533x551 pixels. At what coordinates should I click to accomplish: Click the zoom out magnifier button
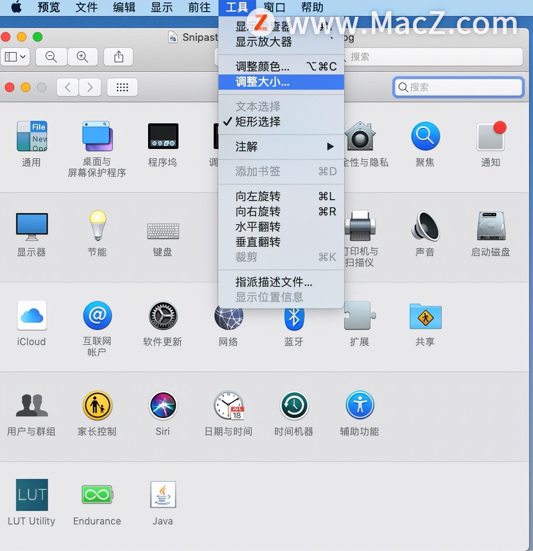point(51,57)
